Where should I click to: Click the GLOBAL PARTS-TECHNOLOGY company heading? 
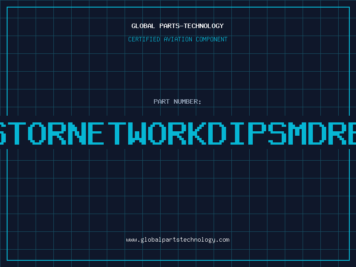pos(178,26)
